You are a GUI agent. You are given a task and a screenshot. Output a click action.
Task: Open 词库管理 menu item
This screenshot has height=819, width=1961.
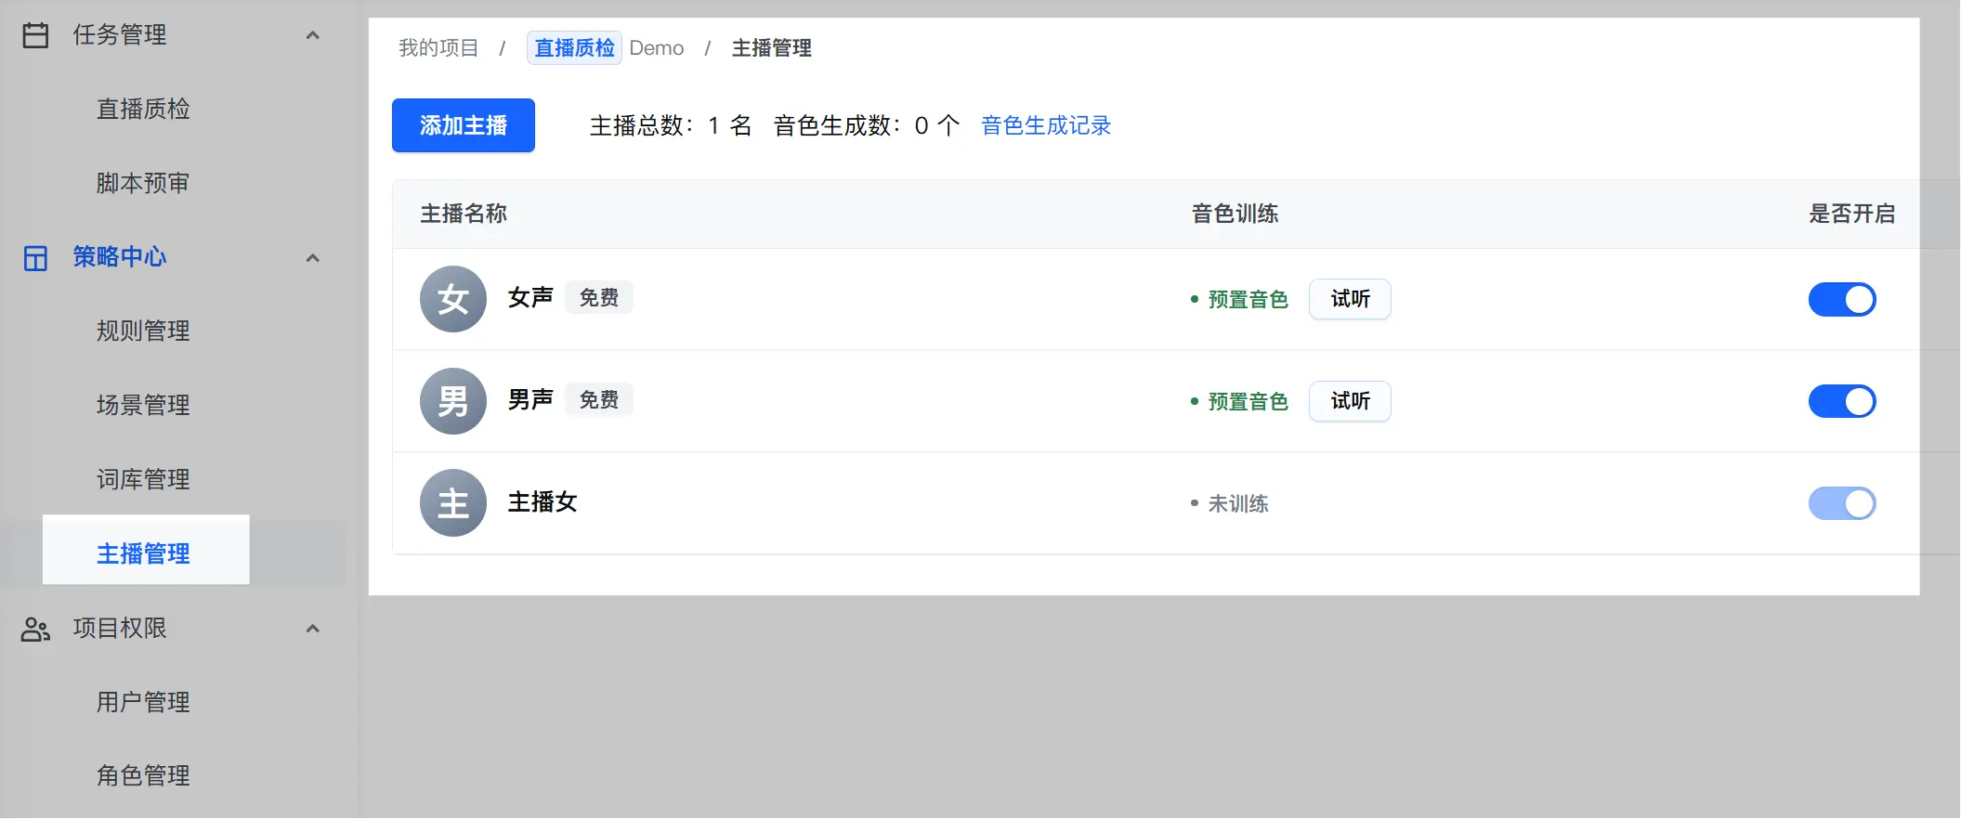click(143, 480)
